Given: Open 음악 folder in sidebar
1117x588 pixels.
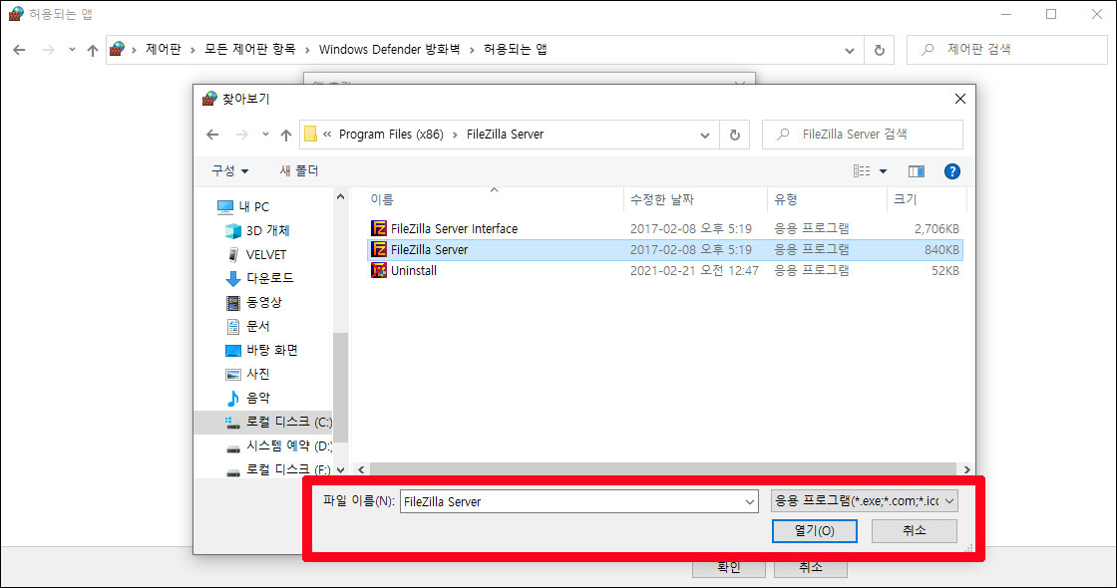Looking at the screenshot, I should (x=248, y=398).
